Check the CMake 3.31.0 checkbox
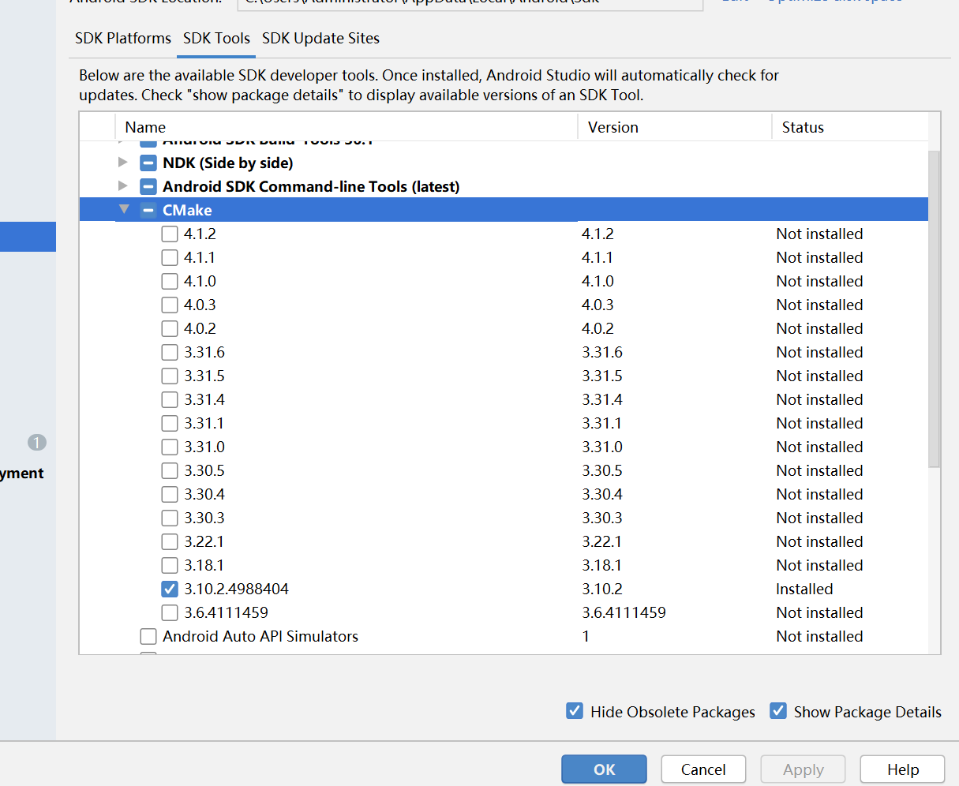Image resolution: width=959 pixels, height=786 pixels. tap(170, 447)
